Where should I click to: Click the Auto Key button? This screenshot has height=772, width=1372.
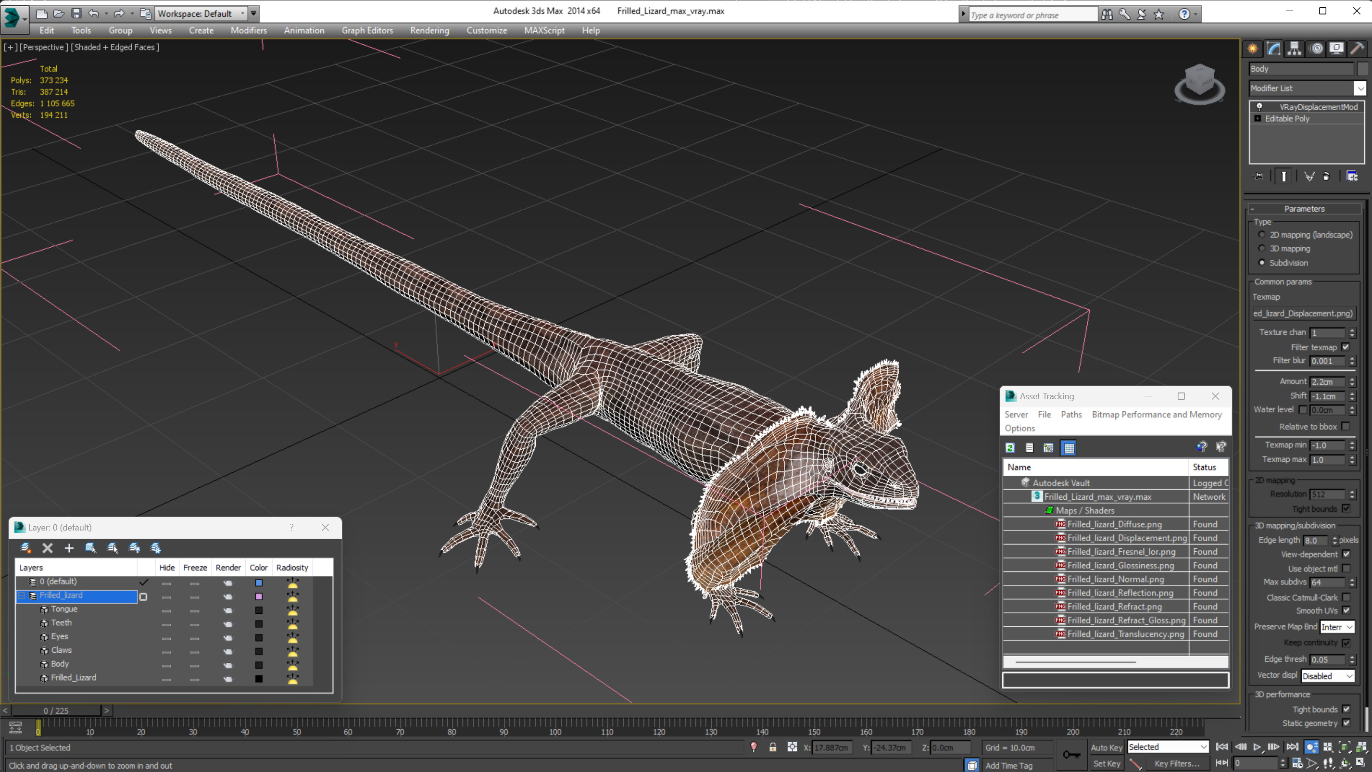point(1106,747)
